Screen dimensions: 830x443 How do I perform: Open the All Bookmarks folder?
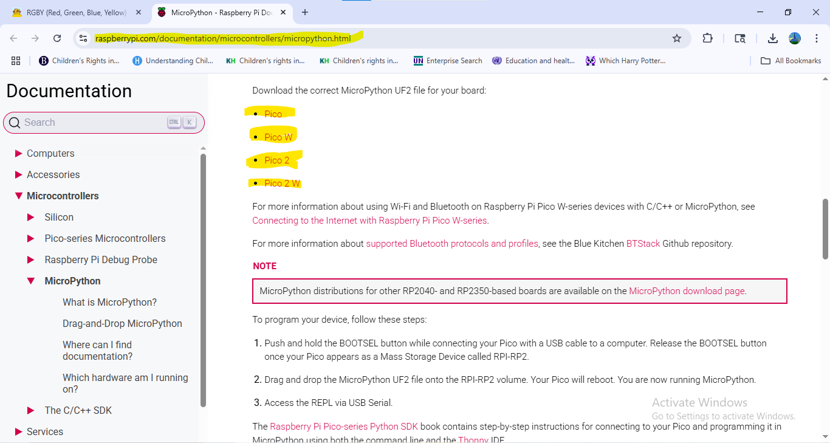click(x=791, y=61)
